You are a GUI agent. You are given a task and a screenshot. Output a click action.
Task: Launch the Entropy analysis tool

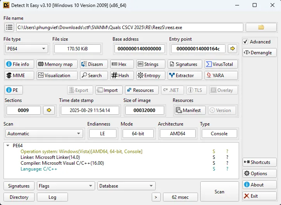tap(149, 76)
